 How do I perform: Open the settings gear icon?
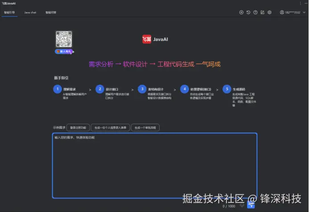(x=269, y=12)
